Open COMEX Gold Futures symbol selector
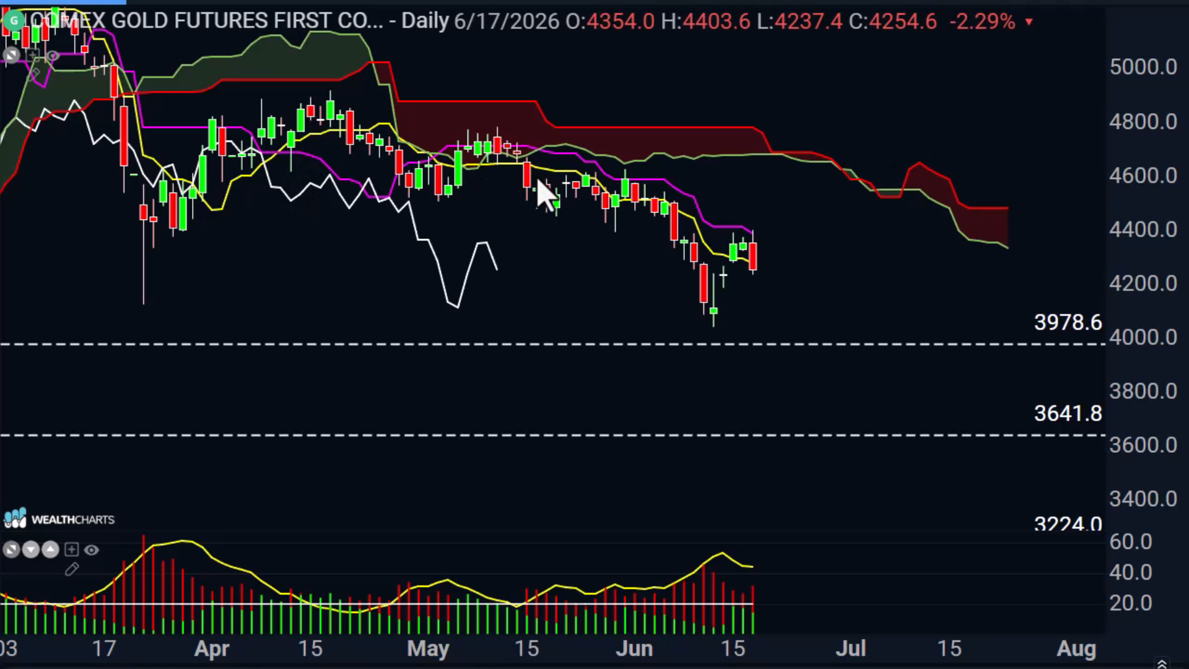 [x=207, y=21]
